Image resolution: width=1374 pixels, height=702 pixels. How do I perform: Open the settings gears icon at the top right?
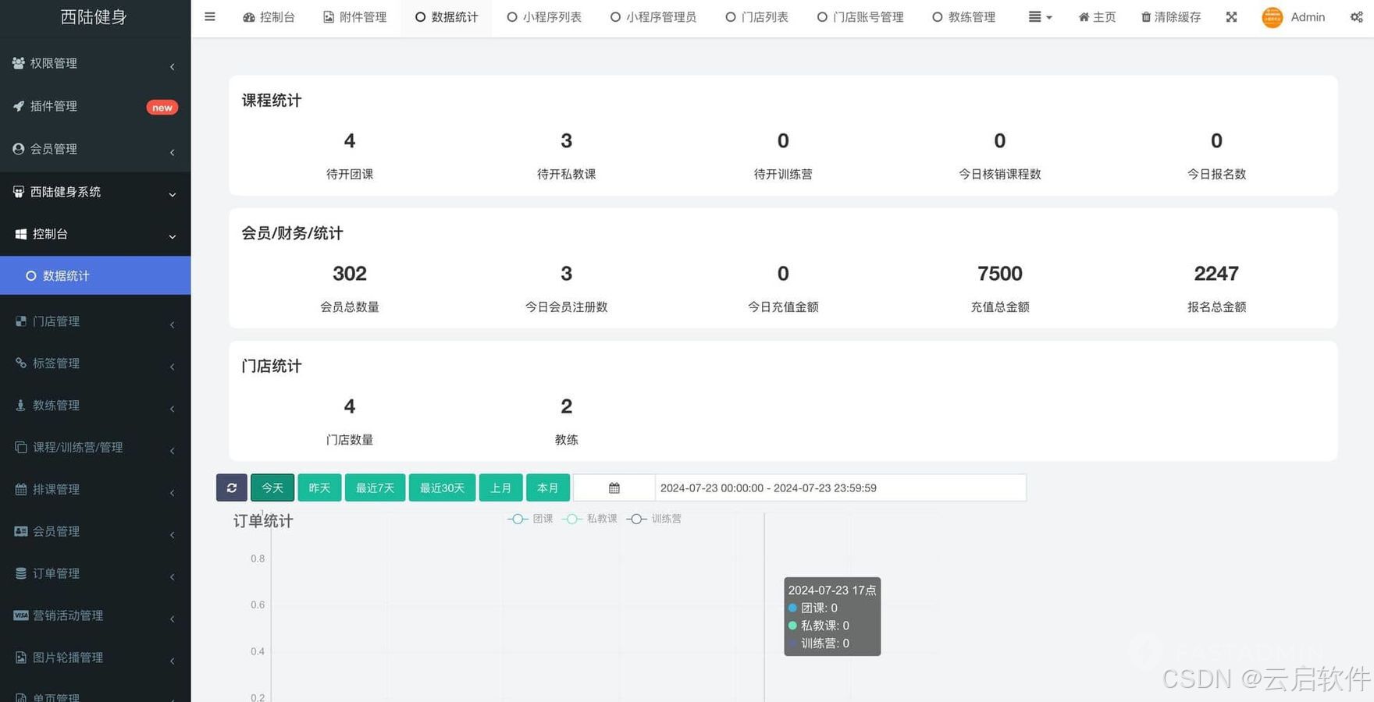pos(1357,16)
